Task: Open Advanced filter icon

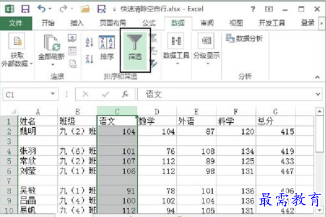Action: 153,64
